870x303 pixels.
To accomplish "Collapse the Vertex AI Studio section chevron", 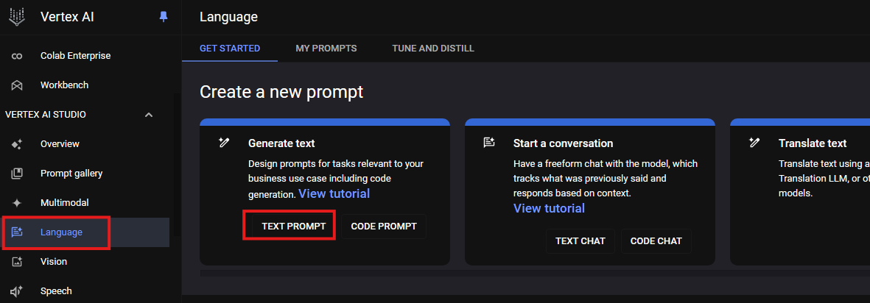I will [x=148, y=115].
